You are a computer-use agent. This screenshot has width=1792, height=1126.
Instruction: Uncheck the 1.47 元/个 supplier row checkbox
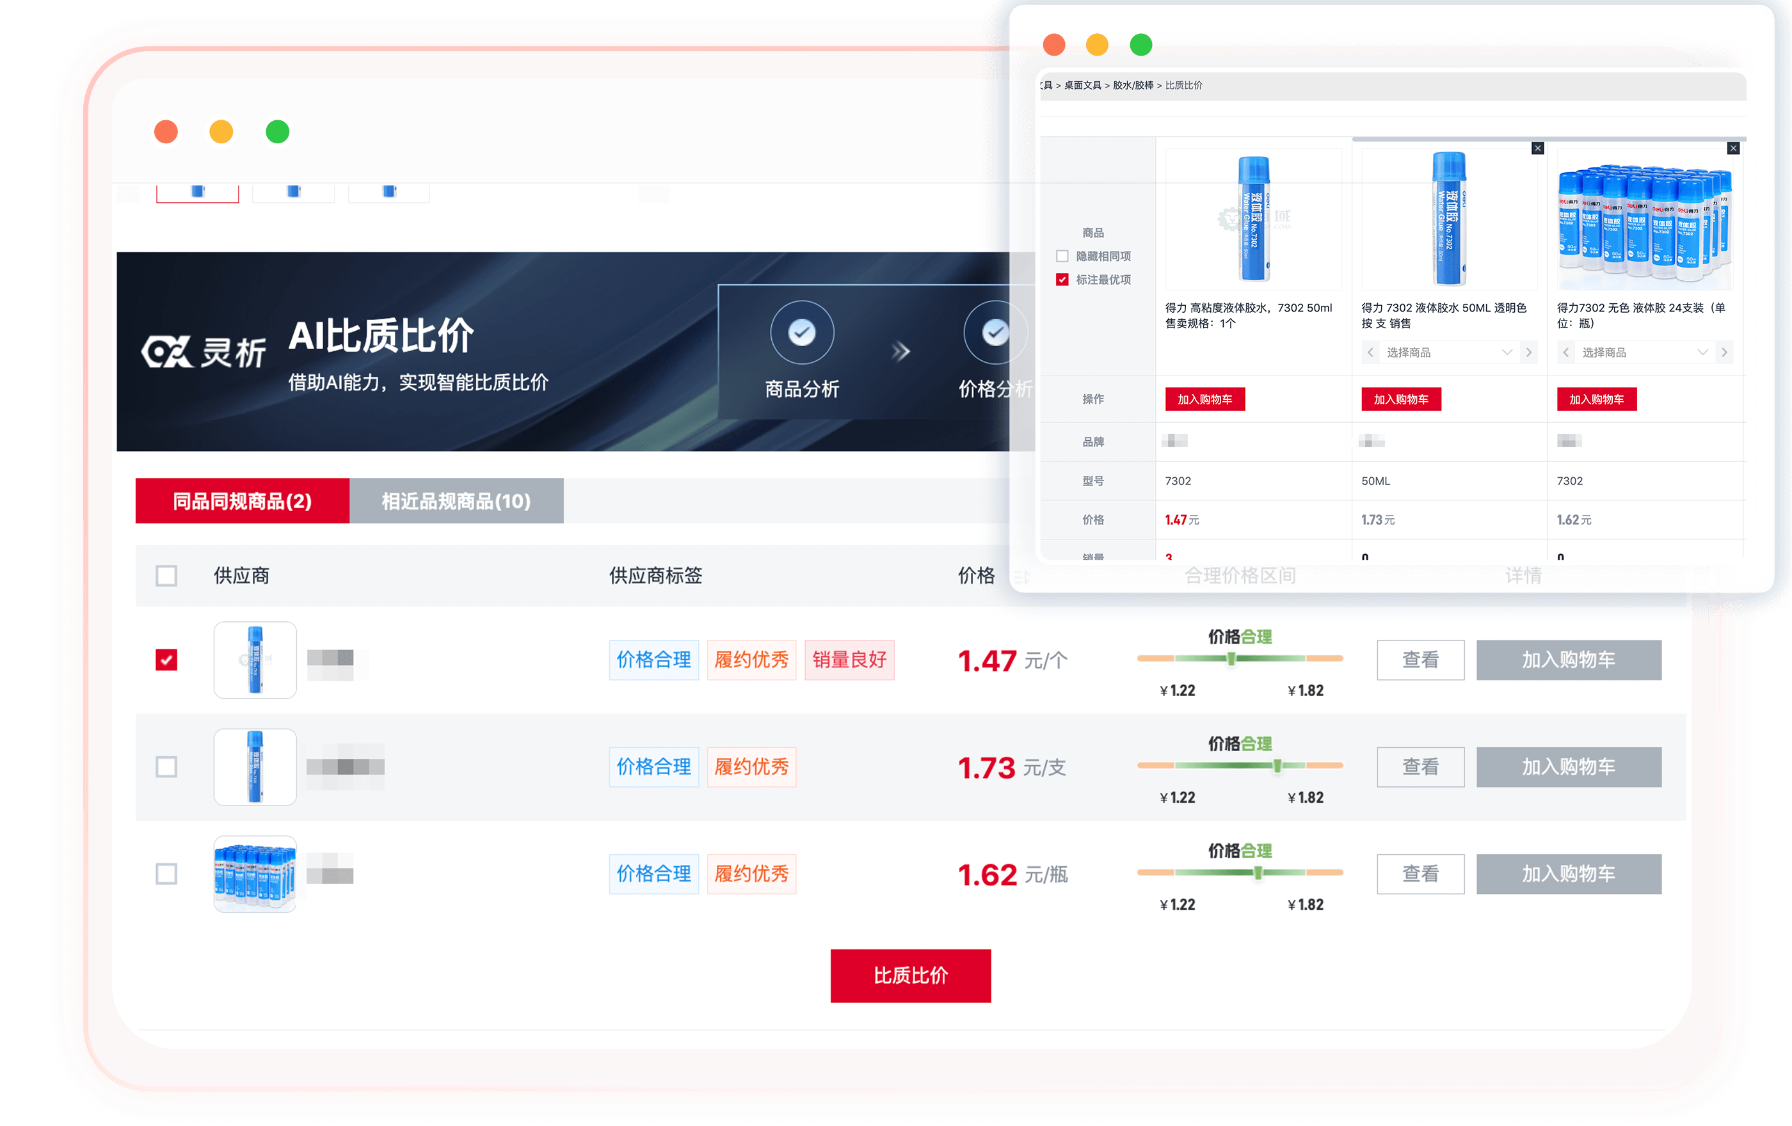tap(166, 660)
